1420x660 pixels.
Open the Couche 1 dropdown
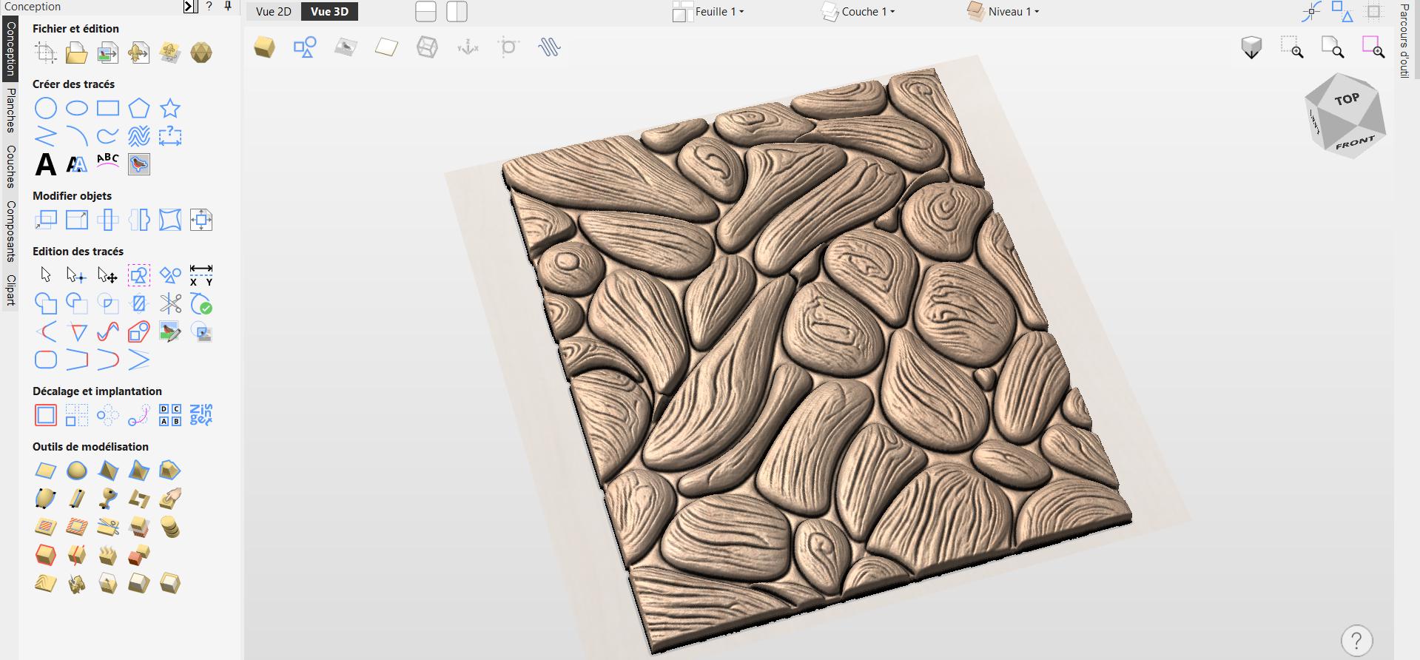coord(858,12)
